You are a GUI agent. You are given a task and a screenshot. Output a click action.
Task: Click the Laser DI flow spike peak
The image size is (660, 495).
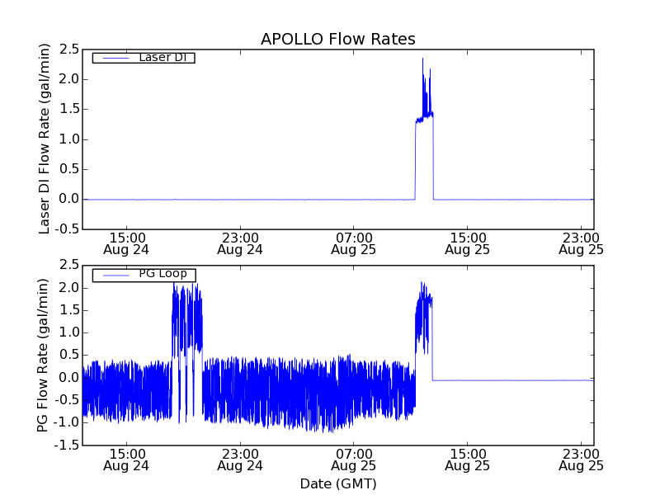[x=422, y=59]
